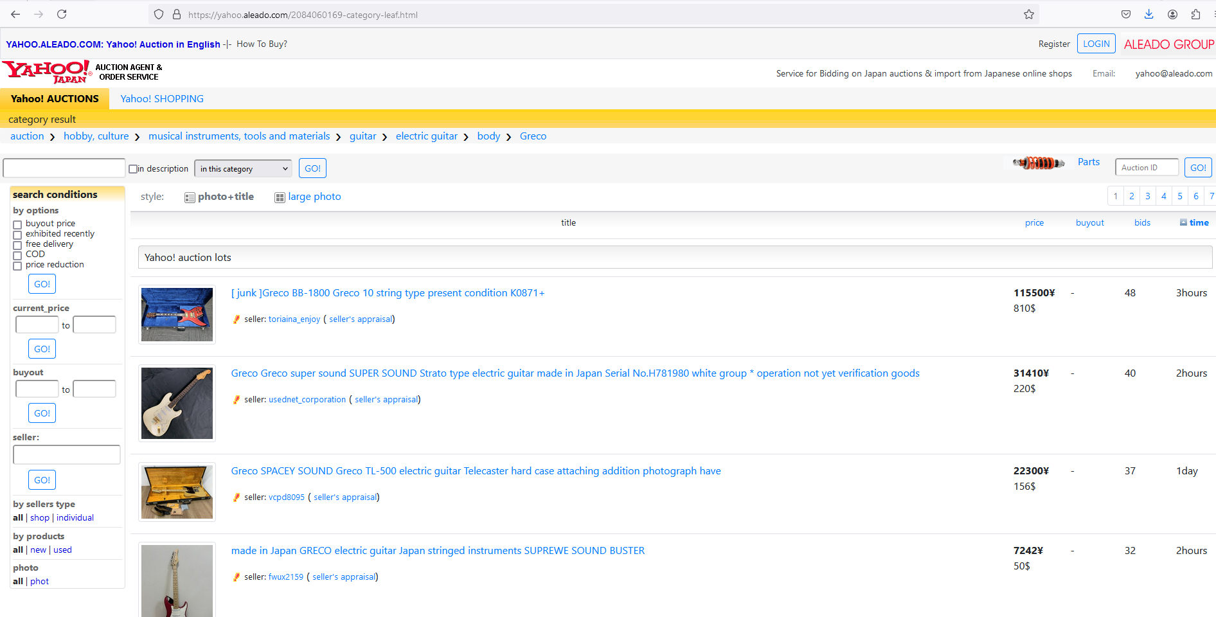Click the padlock site info icon

click(x=177, y=14)
